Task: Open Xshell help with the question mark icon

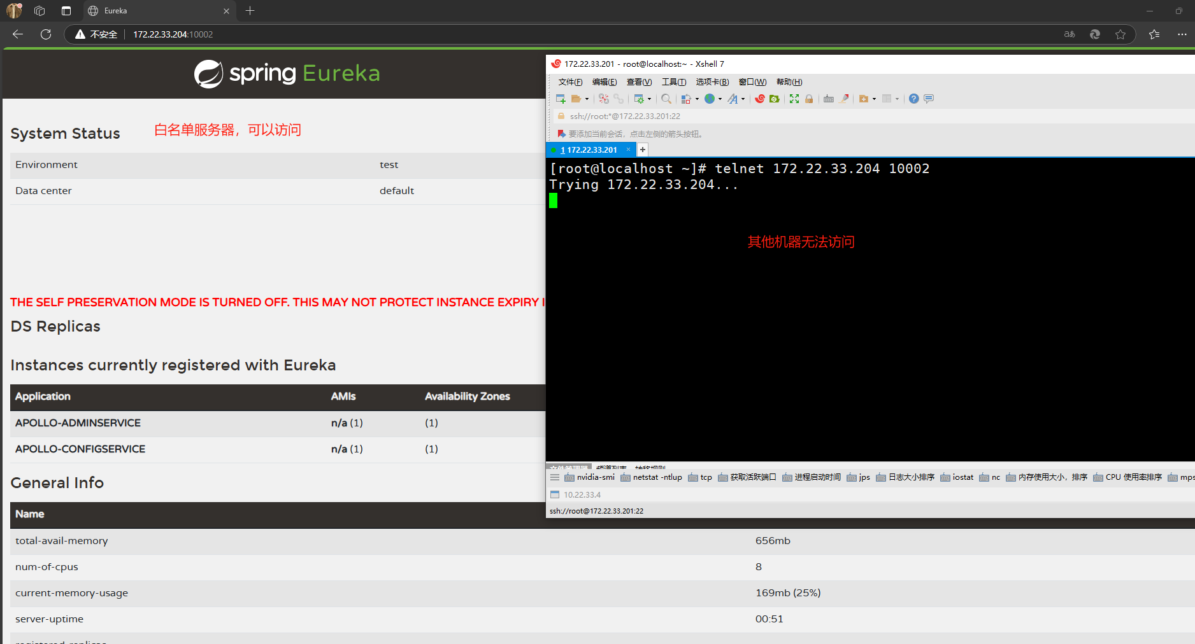Action: tap(913, 99)
